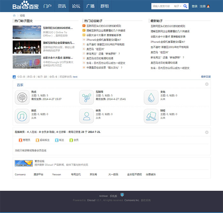Open the 娱乐 music note icon
Viewport: 223px width, 213px height.
[x=22, y=116]
